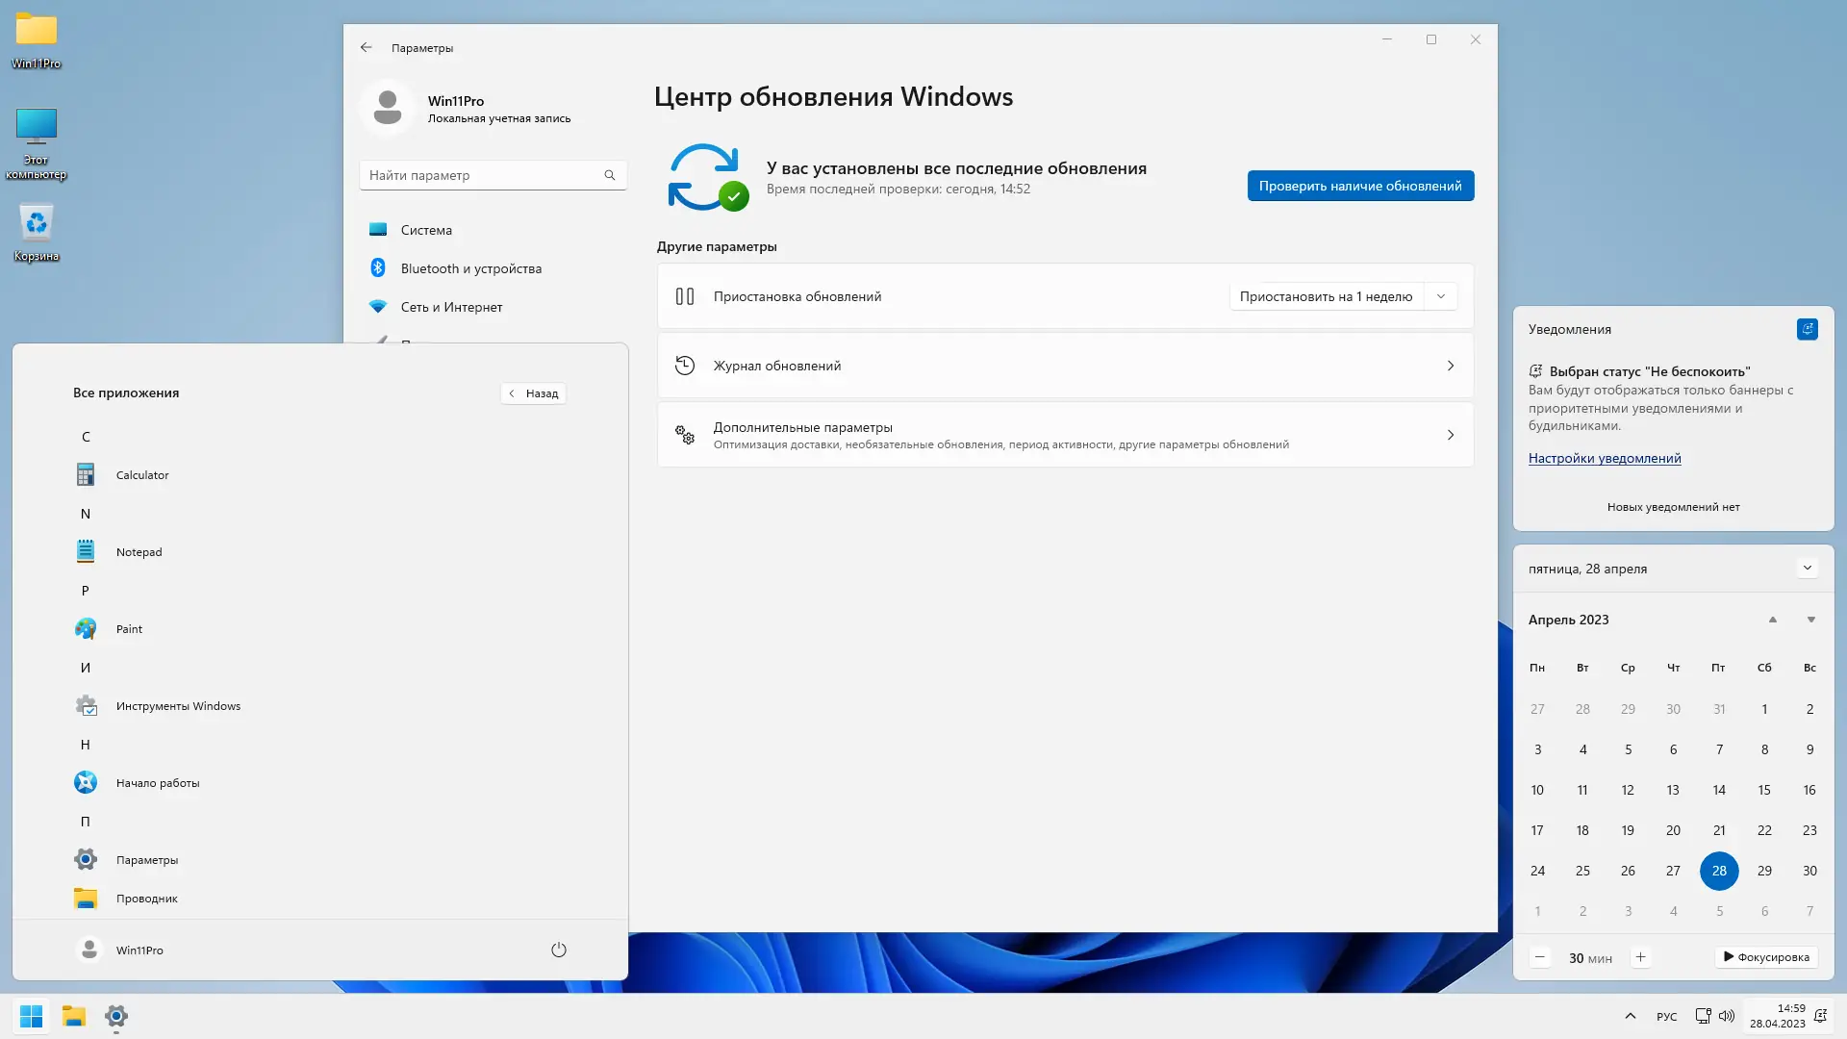Launch Notepad from all apps
The height and width of the screenshot is (1039, 1847).
point(139,552)
